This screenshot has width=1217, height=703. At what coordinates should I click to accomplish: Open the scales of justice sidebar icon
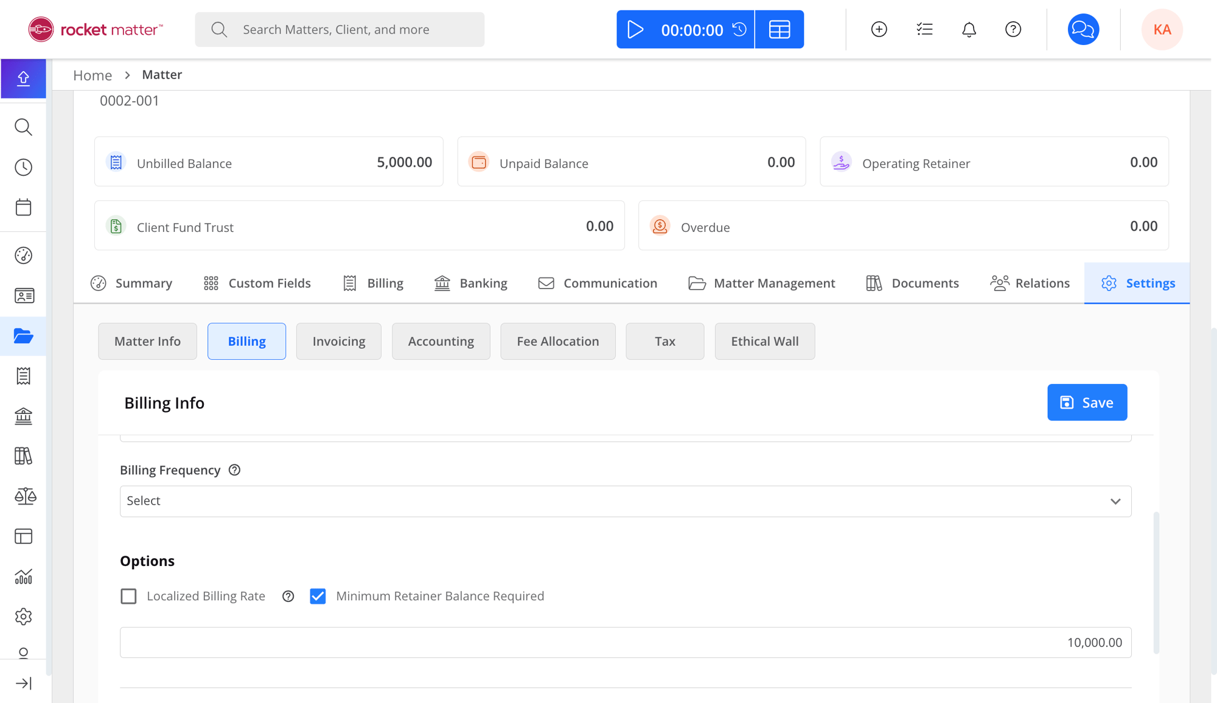pos(24,496)
